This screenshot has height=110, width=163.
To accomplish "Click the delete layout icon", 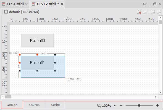I will pyautogui.click(x=145, y=12).
